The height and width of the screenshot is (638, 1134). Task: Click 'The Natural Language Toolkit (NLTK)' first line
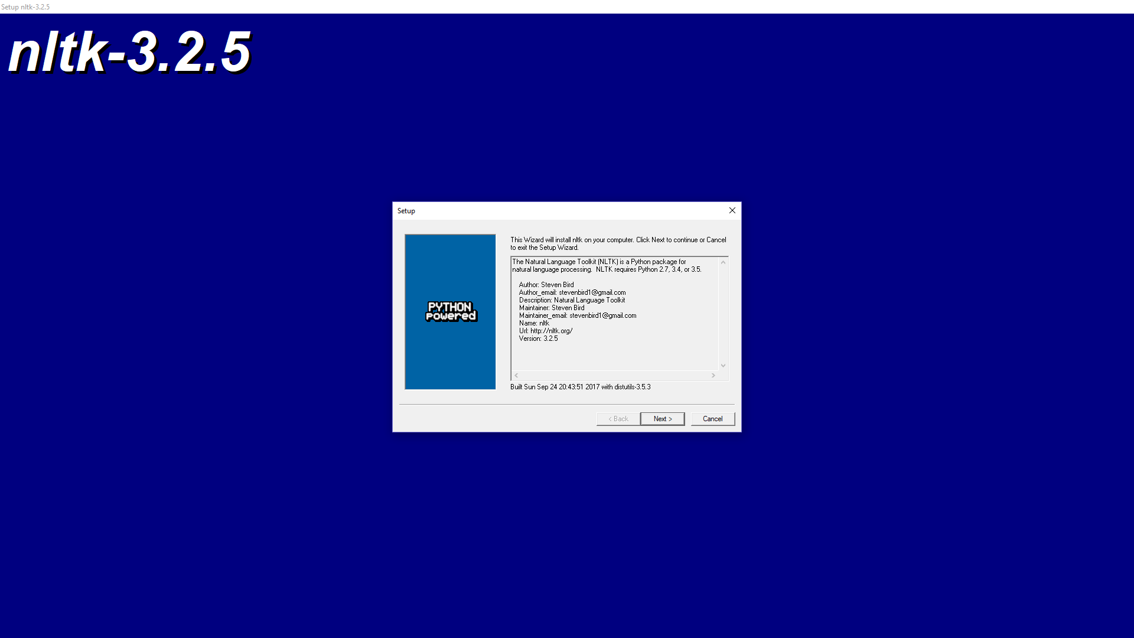click(x=599, y=262)
